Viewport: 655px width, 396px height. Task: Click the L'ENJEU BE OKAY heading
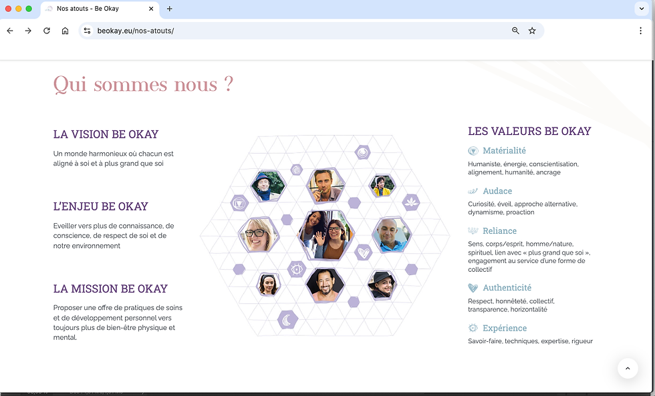[101, 206]
